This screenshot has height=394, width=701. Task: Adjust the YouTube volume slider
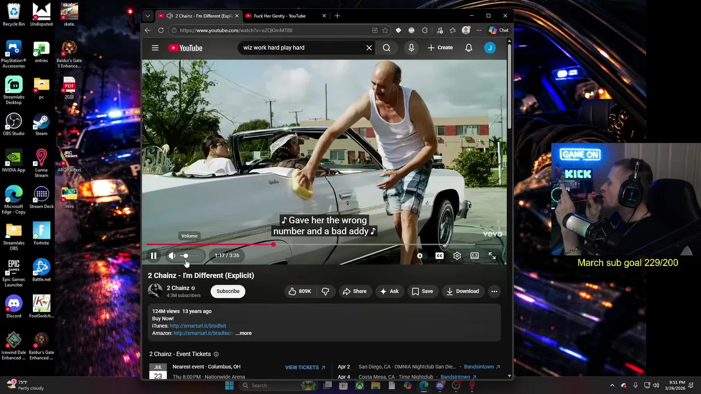pos(190,256)
